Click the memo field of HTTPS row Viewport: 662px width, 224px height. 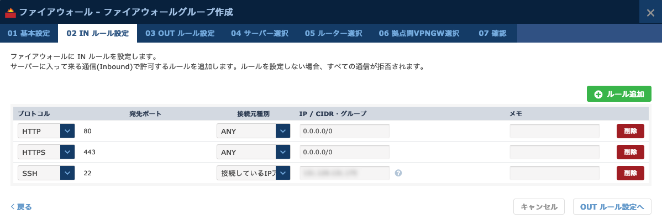(554, 152)
